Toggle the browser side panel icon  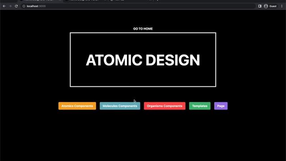[x=260, y=6]
